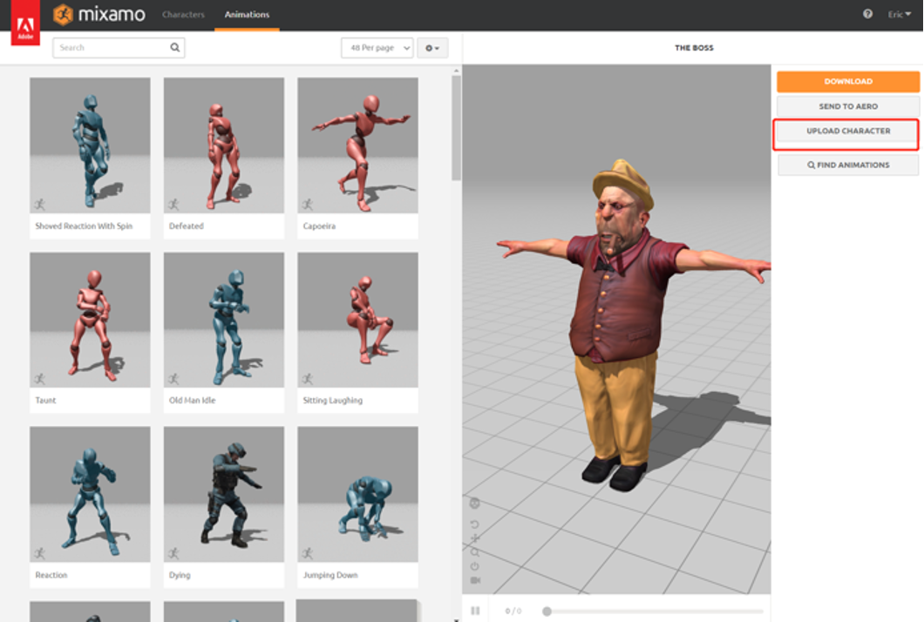Image resolution: width=924 pixels, height=622 pixels.
Task: Select the Dying animation thumbnail
Action: (x=224, y=494)
